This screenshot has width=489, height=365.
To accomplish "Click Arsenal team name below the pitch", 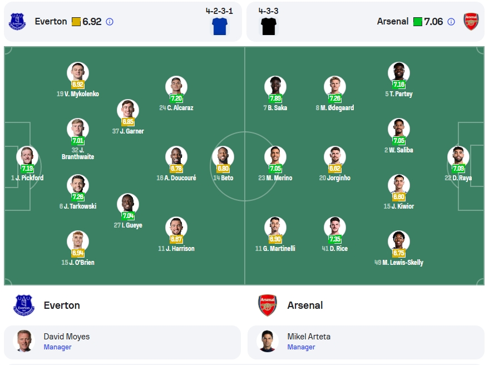I will pyautogui.click(x=305, y=305).
